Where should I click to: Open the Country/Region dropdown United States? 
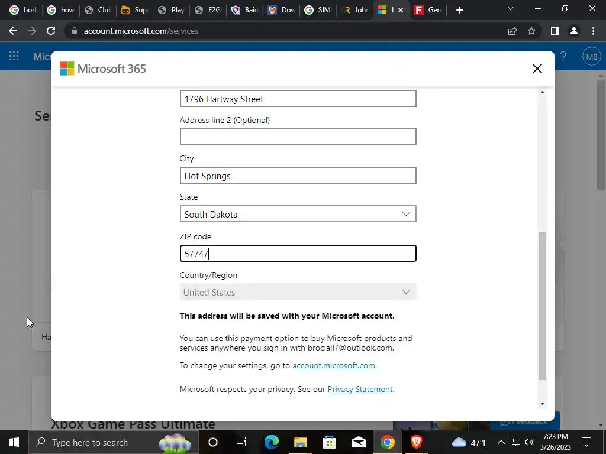coord(298,292)
